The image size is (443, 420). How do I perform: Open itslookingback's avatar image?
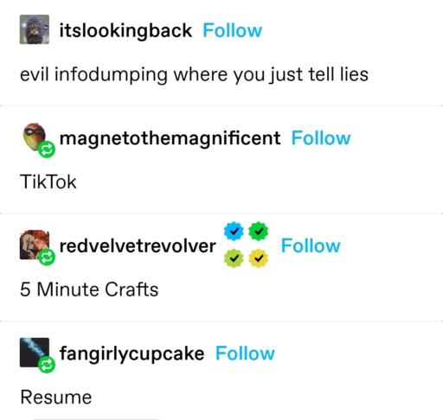pos(35,29)
